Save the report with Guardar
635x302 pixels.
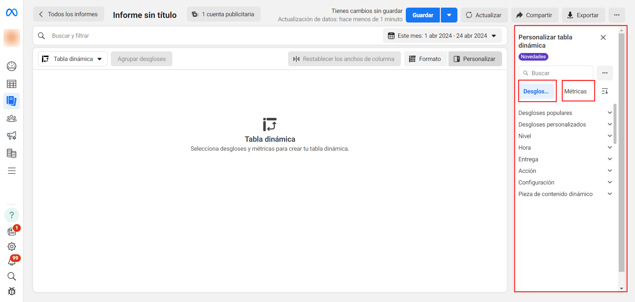coord(423,15)
